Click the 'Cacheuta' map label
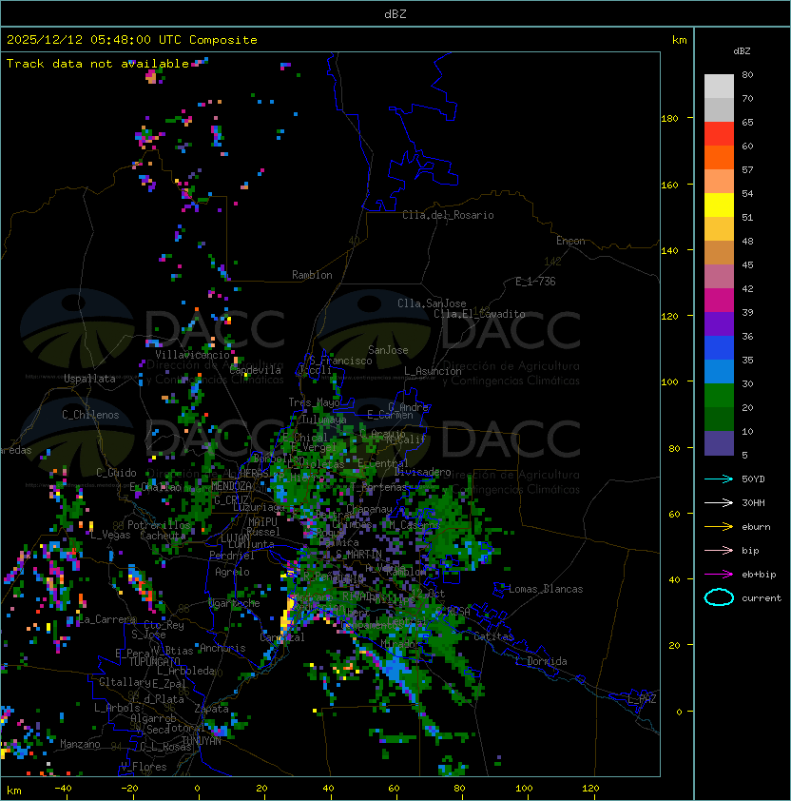Screen dimensions: 791x801 pyautogui.click(x=163, y=536)
